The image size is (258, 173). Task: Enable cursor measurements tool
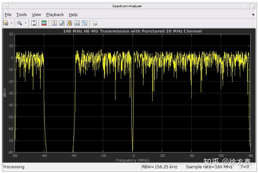[x=54, y=23]
